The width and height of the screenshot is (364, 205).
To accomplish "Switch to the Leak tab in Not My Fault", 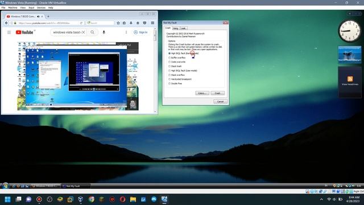I will click(183, 28).
